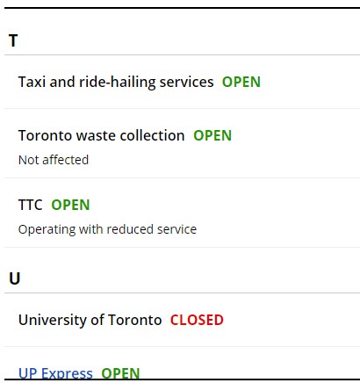Image resolution: width=360 pixels, height=383 pixels.
Task: Click OPEN status beside UP Express
Action: click(120, 373)
